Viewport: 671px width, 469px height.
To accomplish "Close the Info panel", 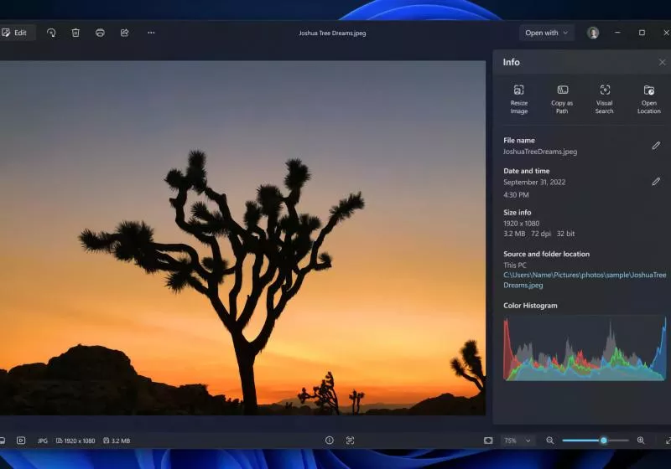I will (662, 62).
